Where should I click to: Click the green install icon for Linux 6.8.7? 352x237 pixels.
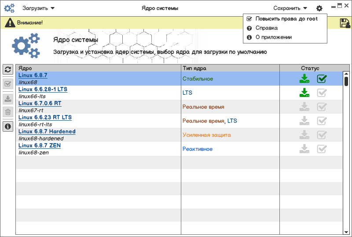click(x=304, y=79)
